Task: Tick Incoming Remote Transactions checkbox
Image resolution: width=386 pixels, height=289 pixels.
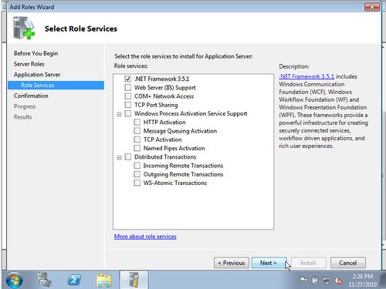Action: click(x=137, y=166)
